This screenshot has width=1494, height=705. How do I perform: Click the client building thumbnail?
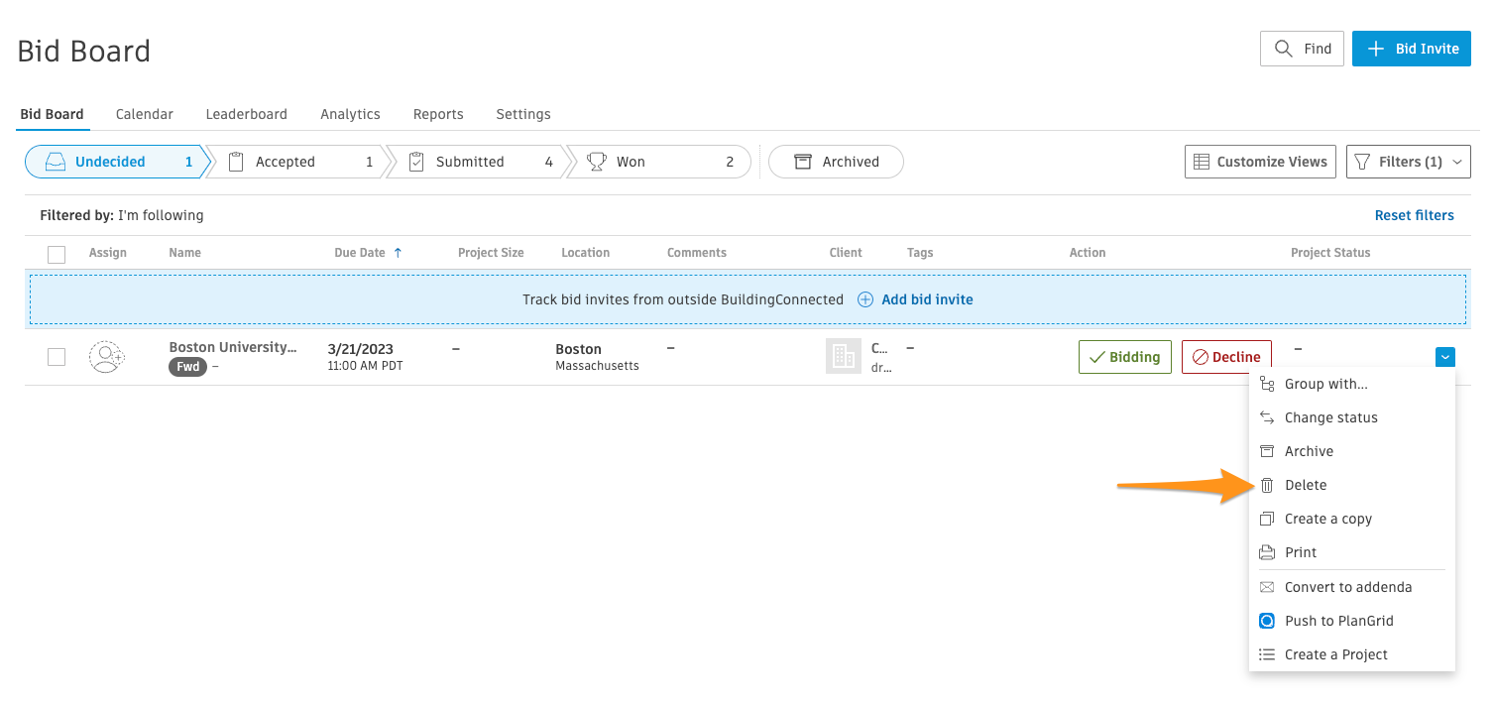coord(844,357)
